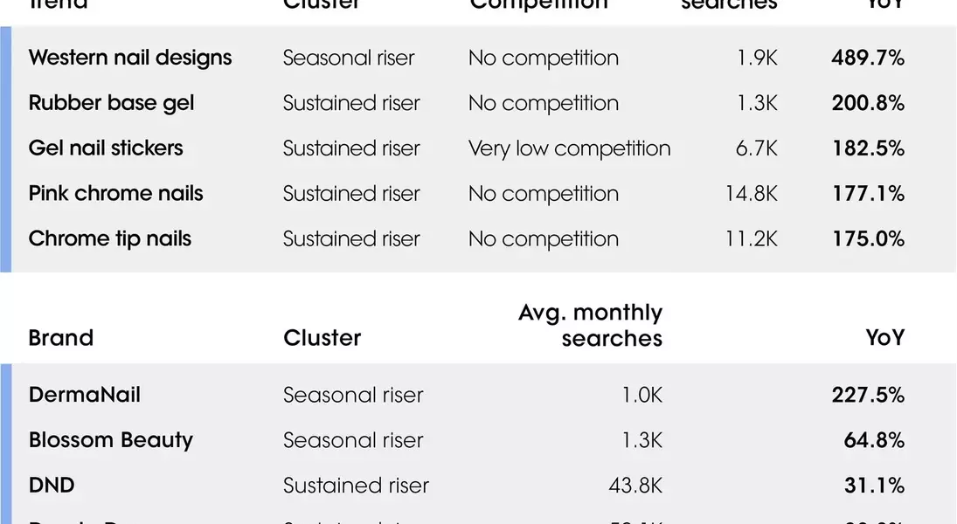Click the Blossom Beauty brand name

tap(110, 440)
